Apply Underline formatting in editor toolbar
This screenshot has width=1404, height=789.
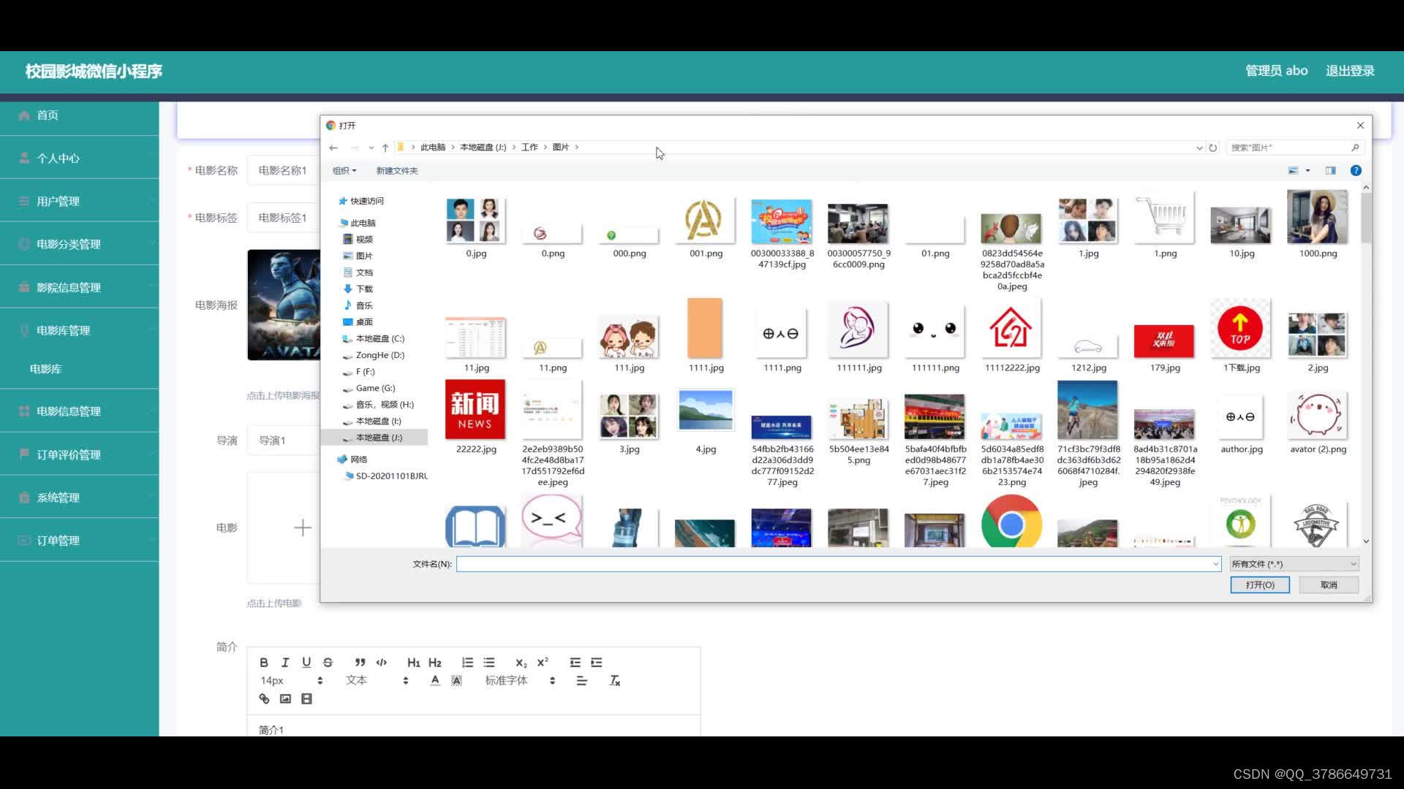coord(306,663)
